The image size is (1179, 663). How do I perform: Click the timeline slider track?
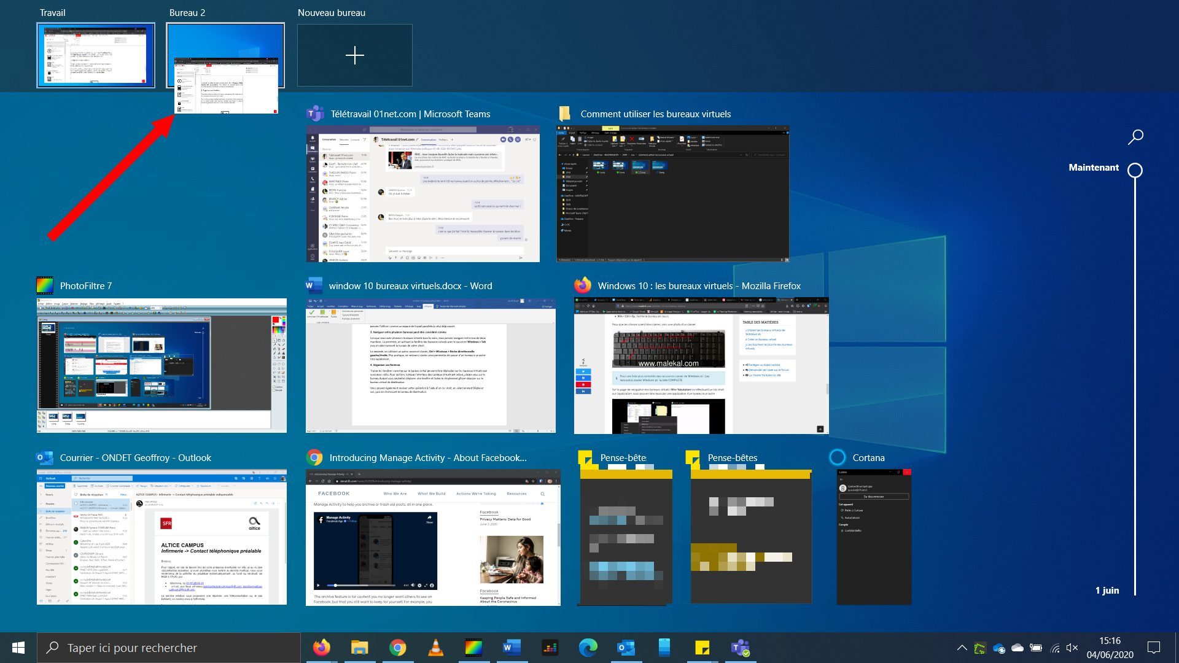(x=1135, y=387)
